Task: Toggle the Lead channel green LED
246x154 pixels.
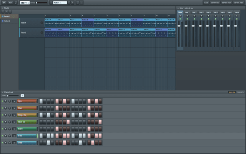Action: [x=2, y=143]
